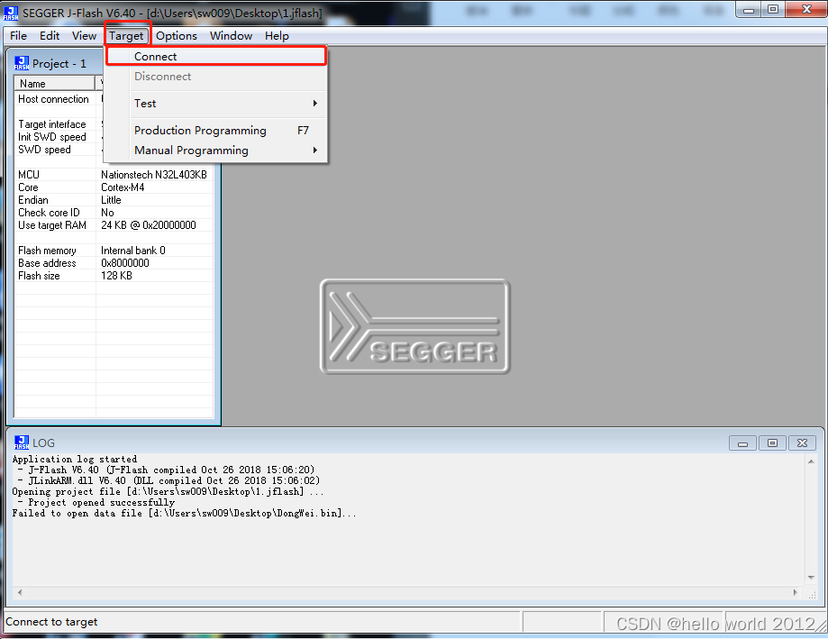Open the Window menu

pos(231,36)
